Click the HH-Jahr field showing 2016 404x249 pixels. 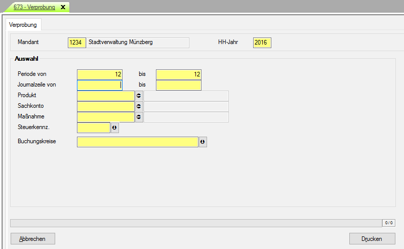262,43
